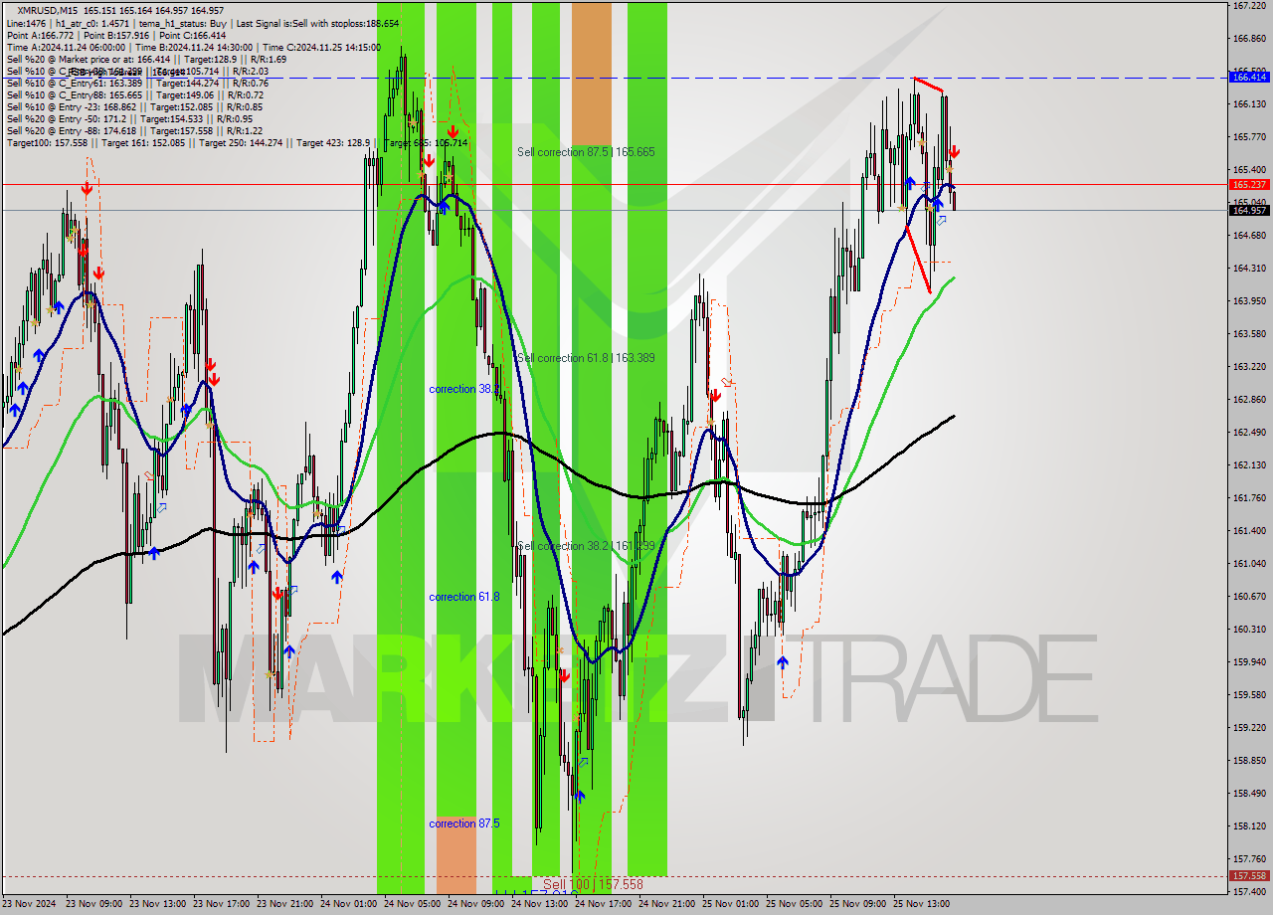
Task: Click the 'Last Signal is:Sell with stoploss:188.654' text
Action: (x=317, y=23)
